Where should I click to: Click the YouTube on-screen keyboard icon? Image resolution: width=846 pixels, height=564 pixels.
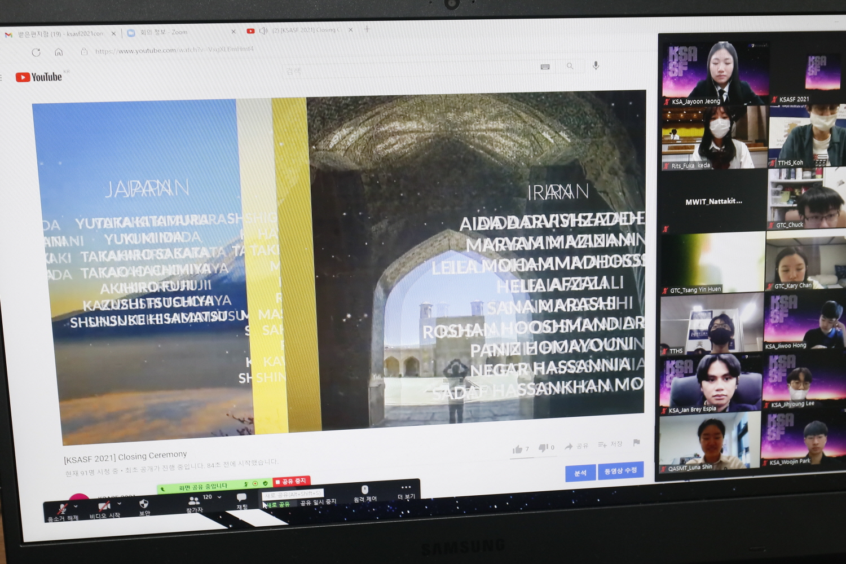(545, 67)
